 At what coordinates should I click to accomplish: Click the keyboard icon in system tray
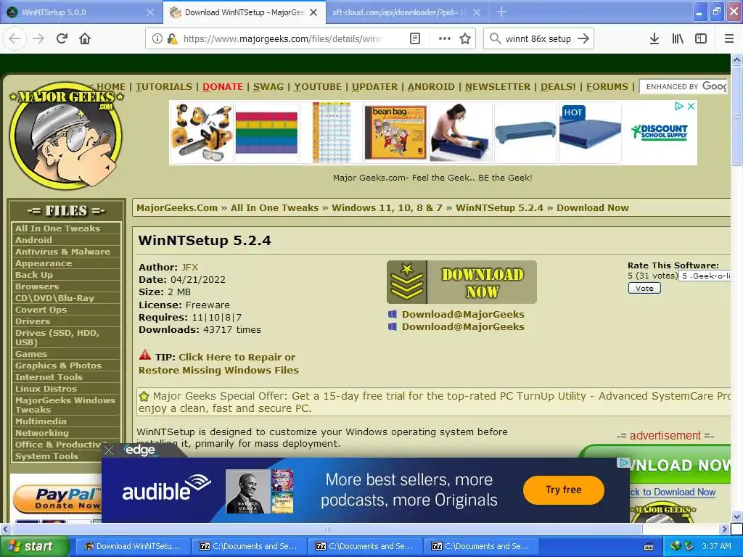click(x=649, y=547)
